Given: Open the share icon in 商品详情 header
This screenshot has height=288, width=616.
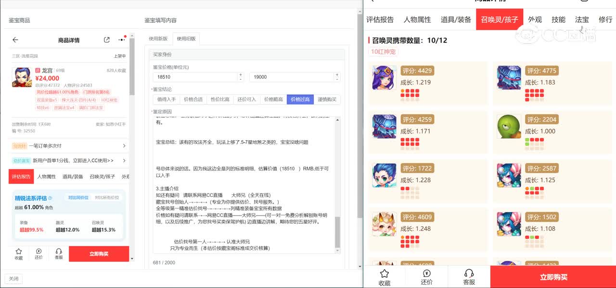Looking at the screenshot, I should tap(107, 40).
